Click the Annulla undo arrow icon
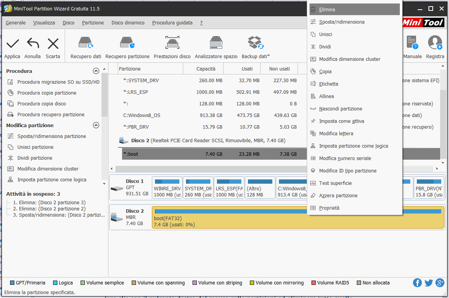 click(x=33, y=44)
